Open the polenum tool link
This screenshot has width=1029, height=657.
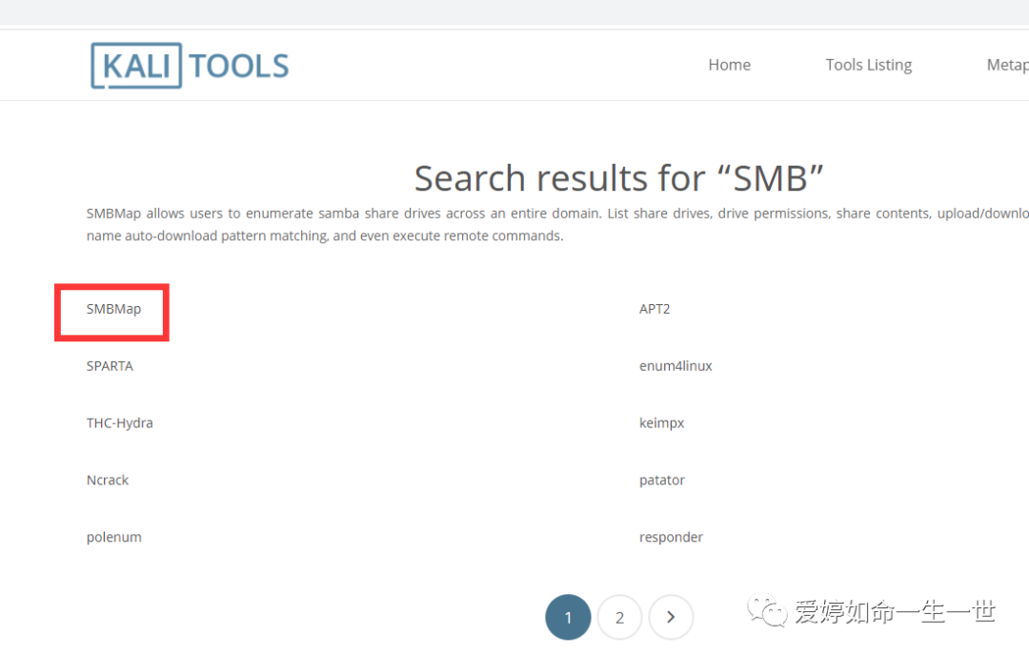(x=114, y=538)
